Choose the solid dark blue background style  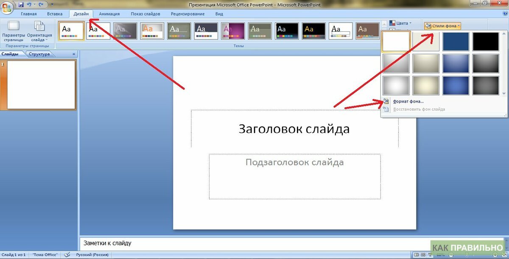tap(456, 42)
